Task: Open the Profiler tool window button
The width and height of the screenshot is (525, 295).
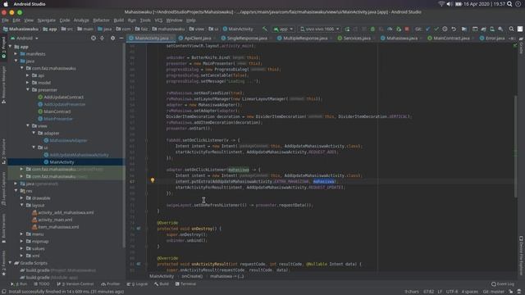Action: click(111, 284)
